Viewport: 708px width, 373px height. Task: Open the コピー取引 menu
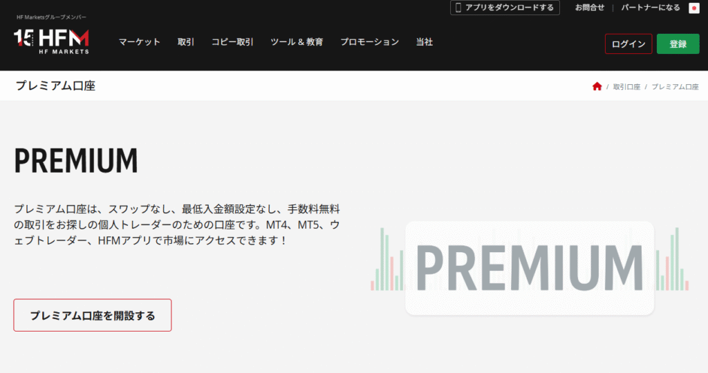point(232,42)
